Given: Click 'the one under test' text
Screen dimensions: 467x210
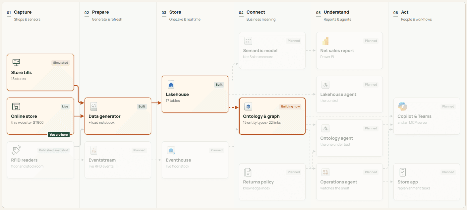Looking at the screenshot, I should click(x=335, y=144).
